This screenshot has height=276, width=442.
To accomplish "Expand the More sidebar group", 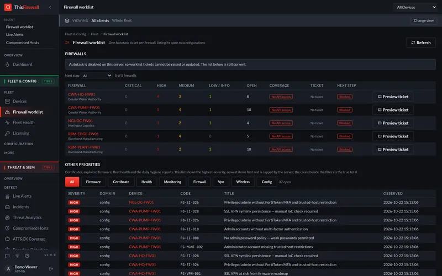I will (9, 153).
